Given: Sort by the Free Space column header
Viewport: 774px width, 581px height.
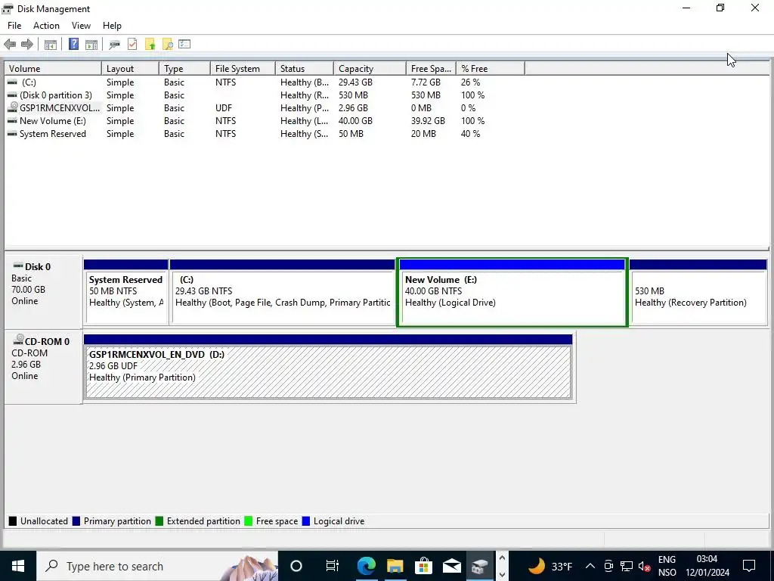Looking at the screenshot, I should 432,69.
